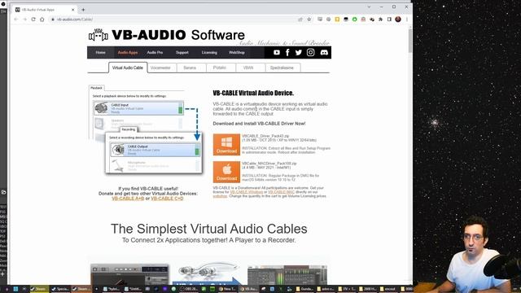The width and height of the screenshot is (521, 293).
Task: Open the Home menu item
Action: tap(100, 52)
